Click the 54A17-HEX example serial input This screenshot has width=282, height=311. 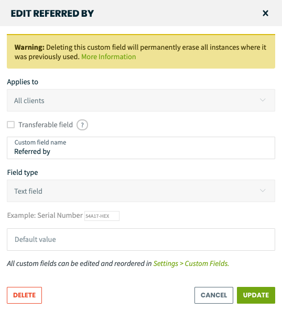coord(102,216)
